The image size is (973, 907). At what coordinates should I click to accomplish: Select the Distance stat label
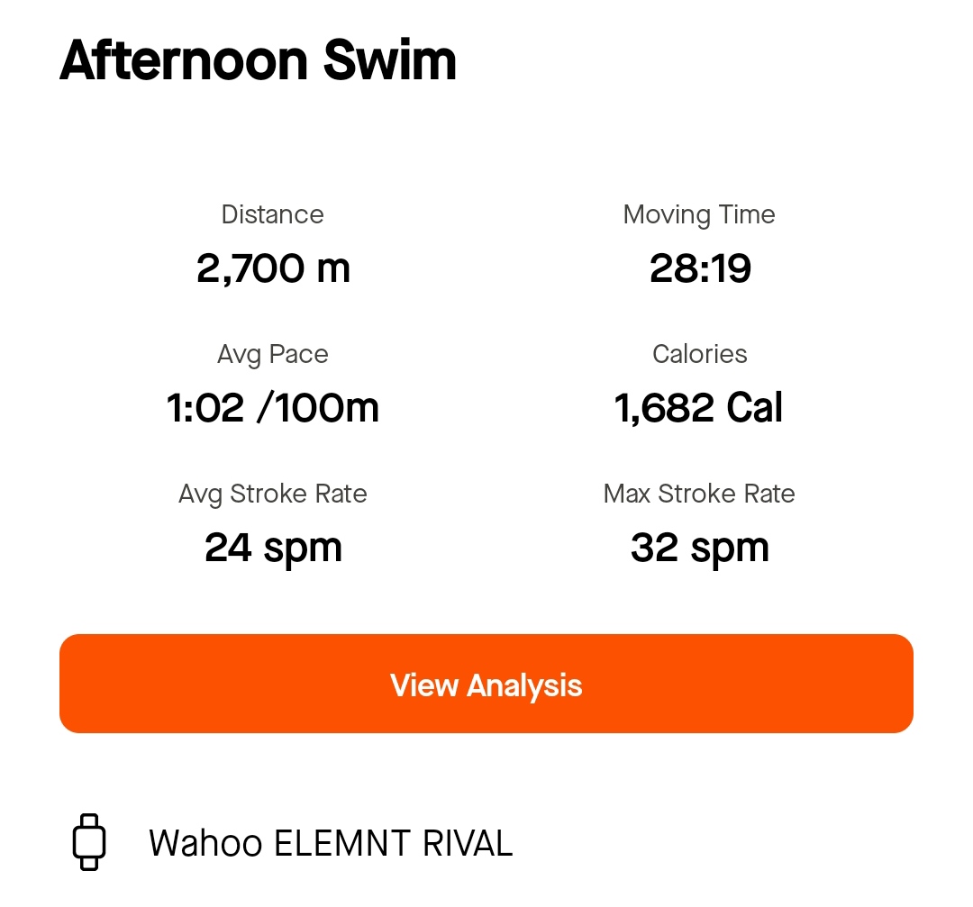point(272,214)
